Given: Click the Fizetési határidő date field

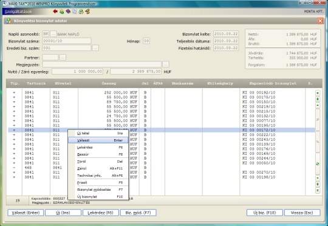Looking at the screenshot, I should 226,48.
